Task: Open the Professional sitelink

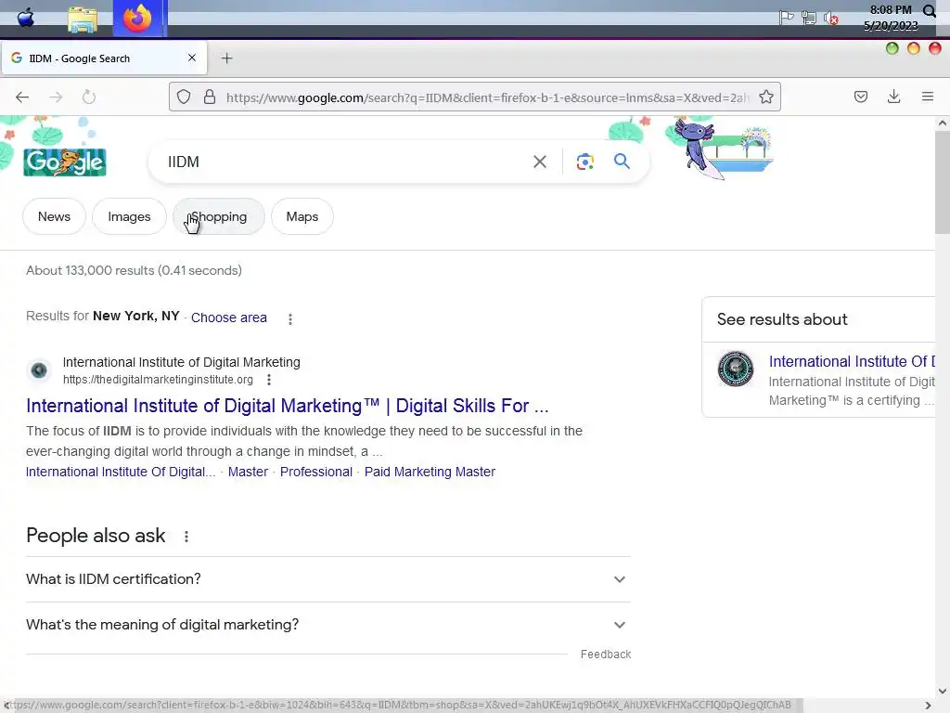Action: 315,472
